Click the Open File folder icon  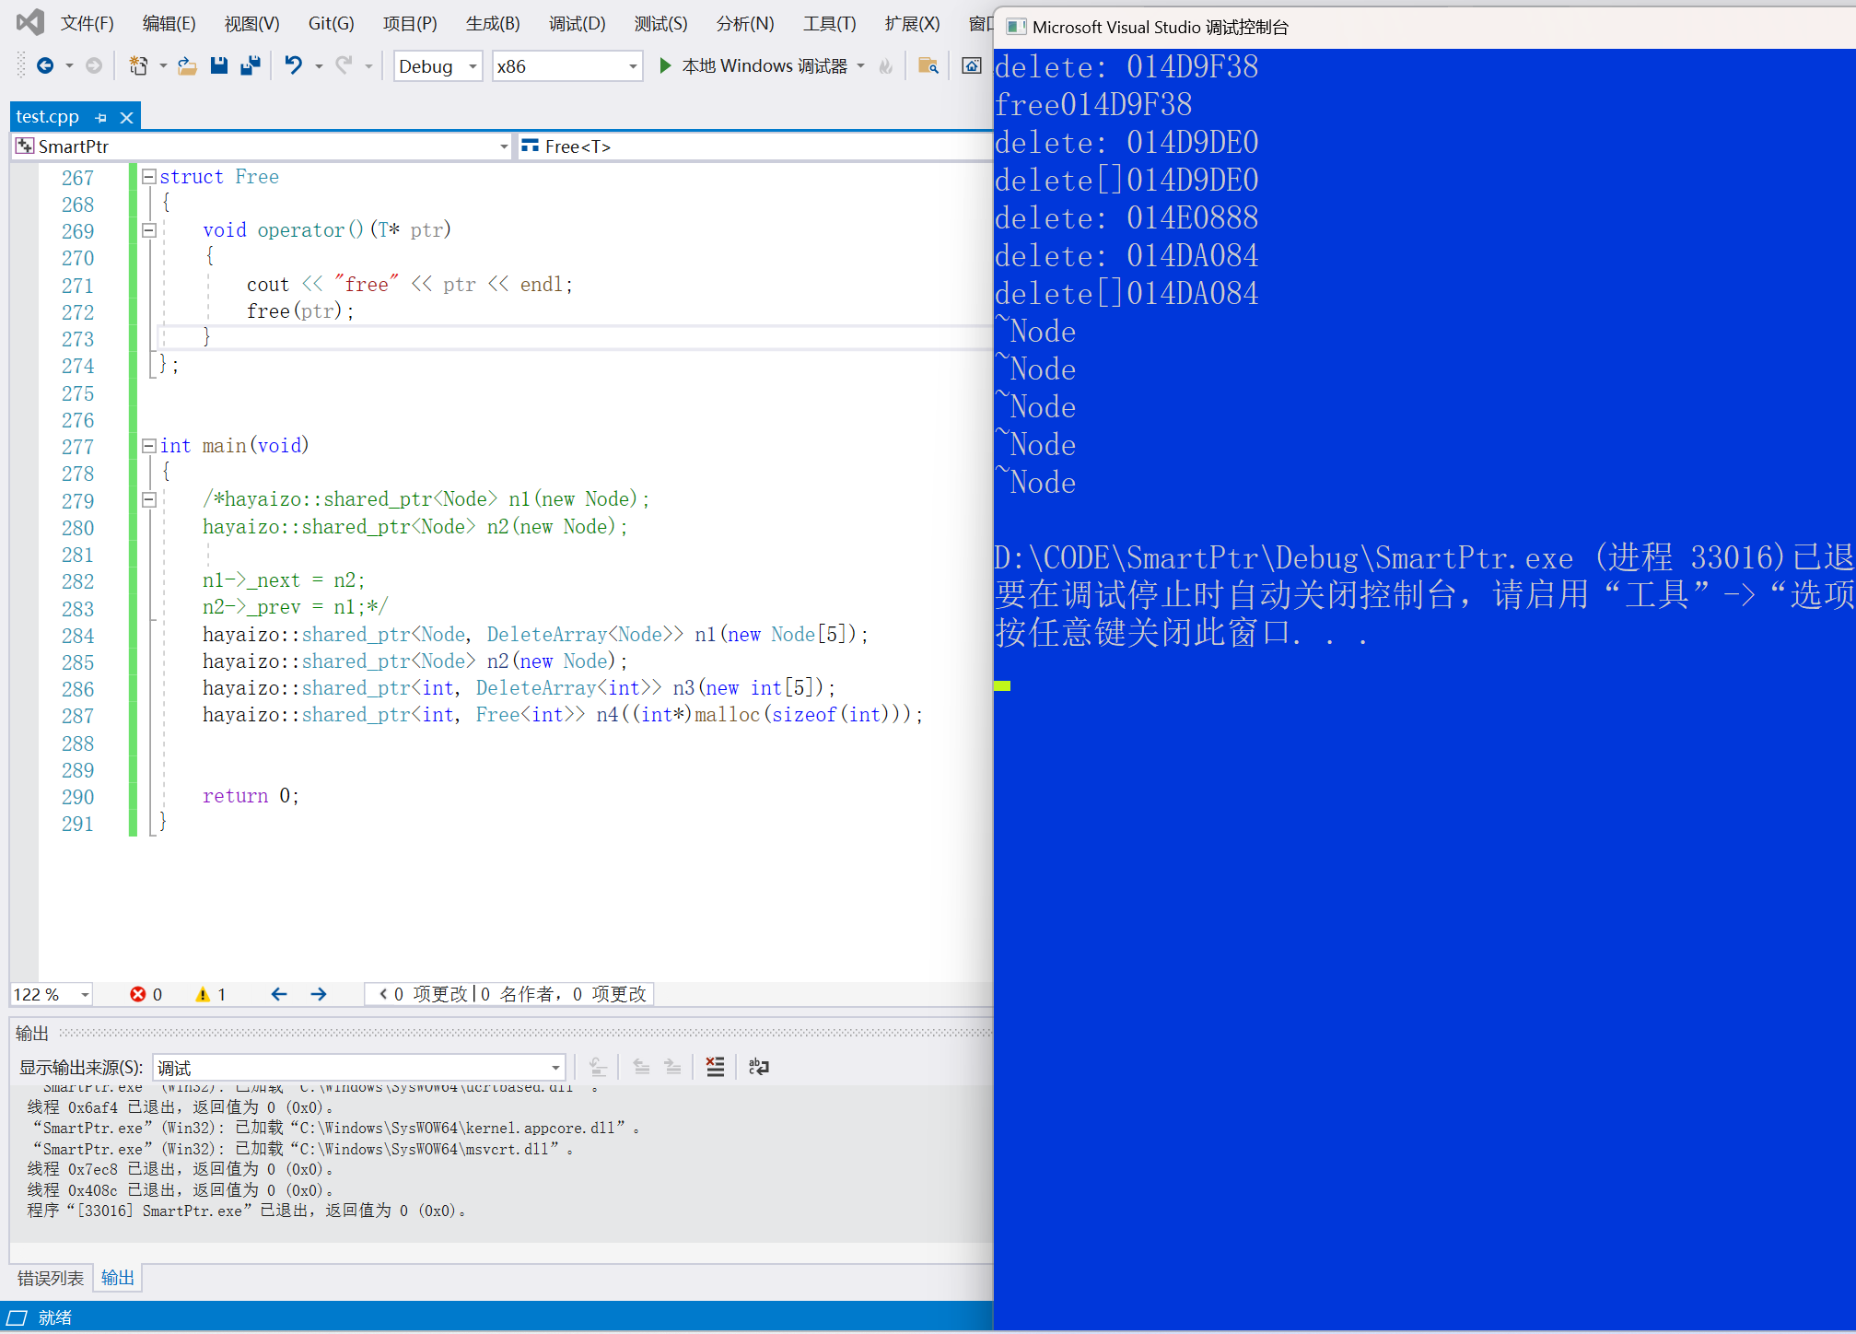[187, 65]
